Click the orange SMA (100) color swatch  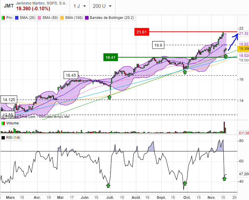(62, 18)
